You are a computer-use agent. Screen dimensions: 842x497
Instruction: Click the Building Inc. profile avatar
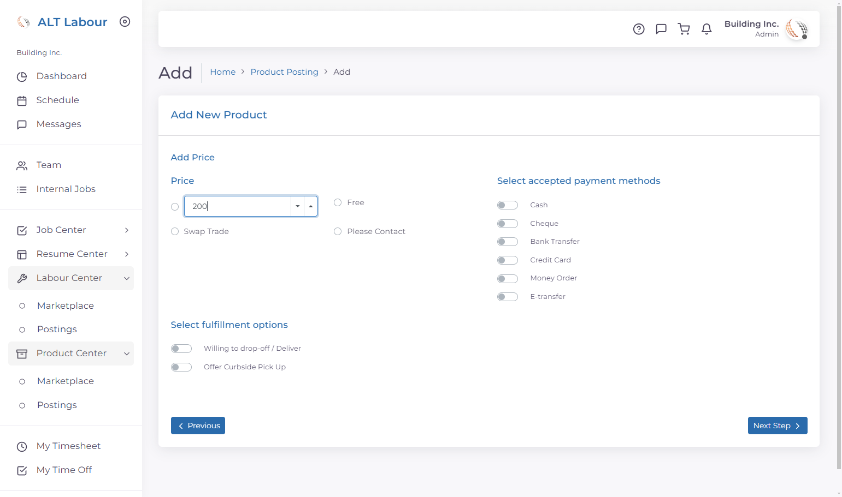pos(797,29)
